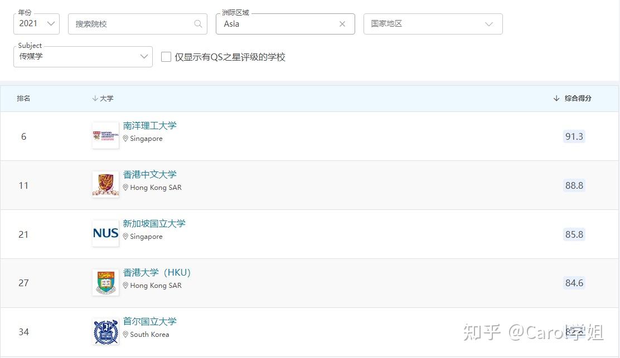Select the score 91.3 cell
This screenshot has height=358, width=620.
pos(574,136)
